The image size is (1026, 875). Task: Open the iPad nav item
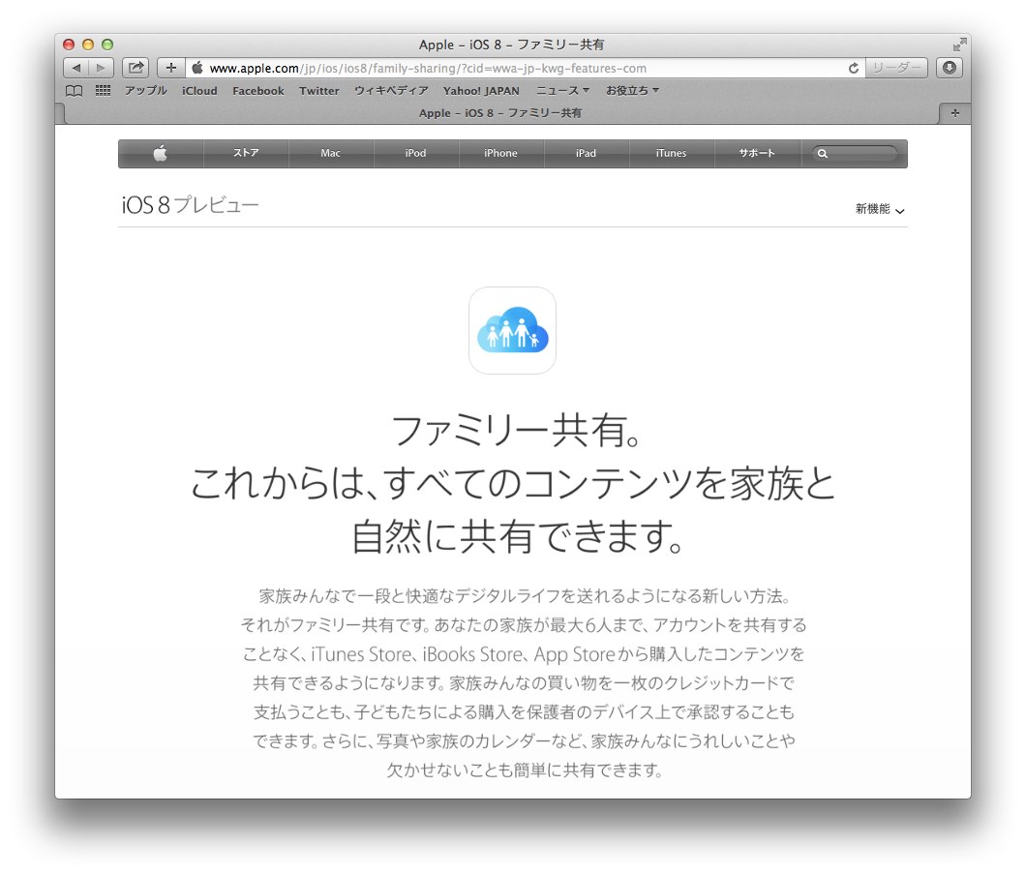click(586, 153)
